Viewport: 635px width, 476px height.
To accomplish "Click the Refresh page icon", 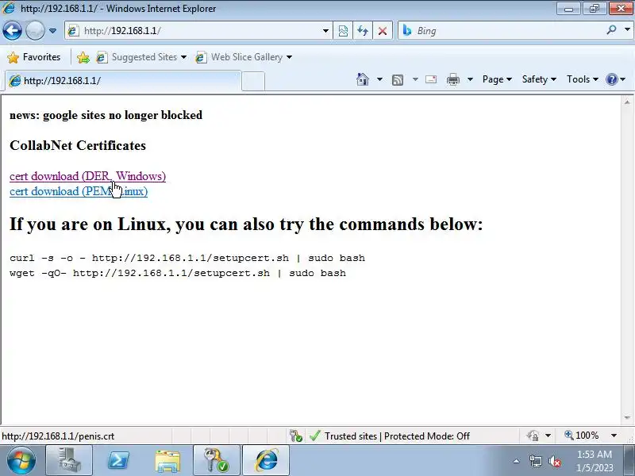I will pyautogui.click(x=363, y=31).
